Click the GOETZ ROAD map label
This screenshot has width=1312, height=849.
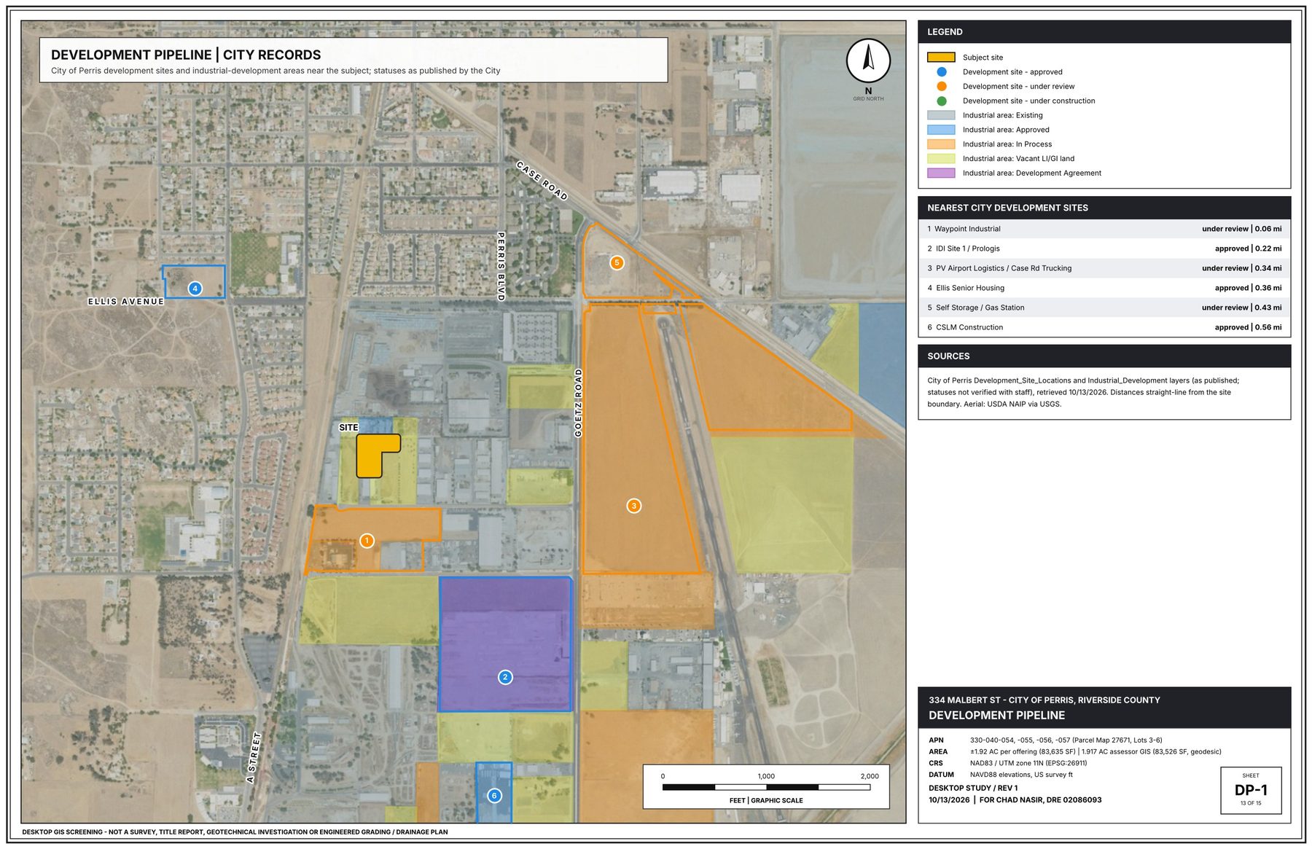click(x=579, y=403)
